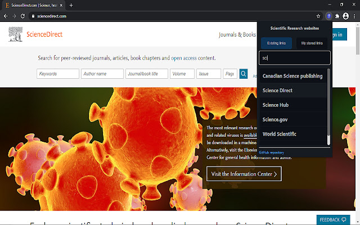Click the blue magnifier search button
The width and height of the screenshot is (360, 225).
[244, 74]
